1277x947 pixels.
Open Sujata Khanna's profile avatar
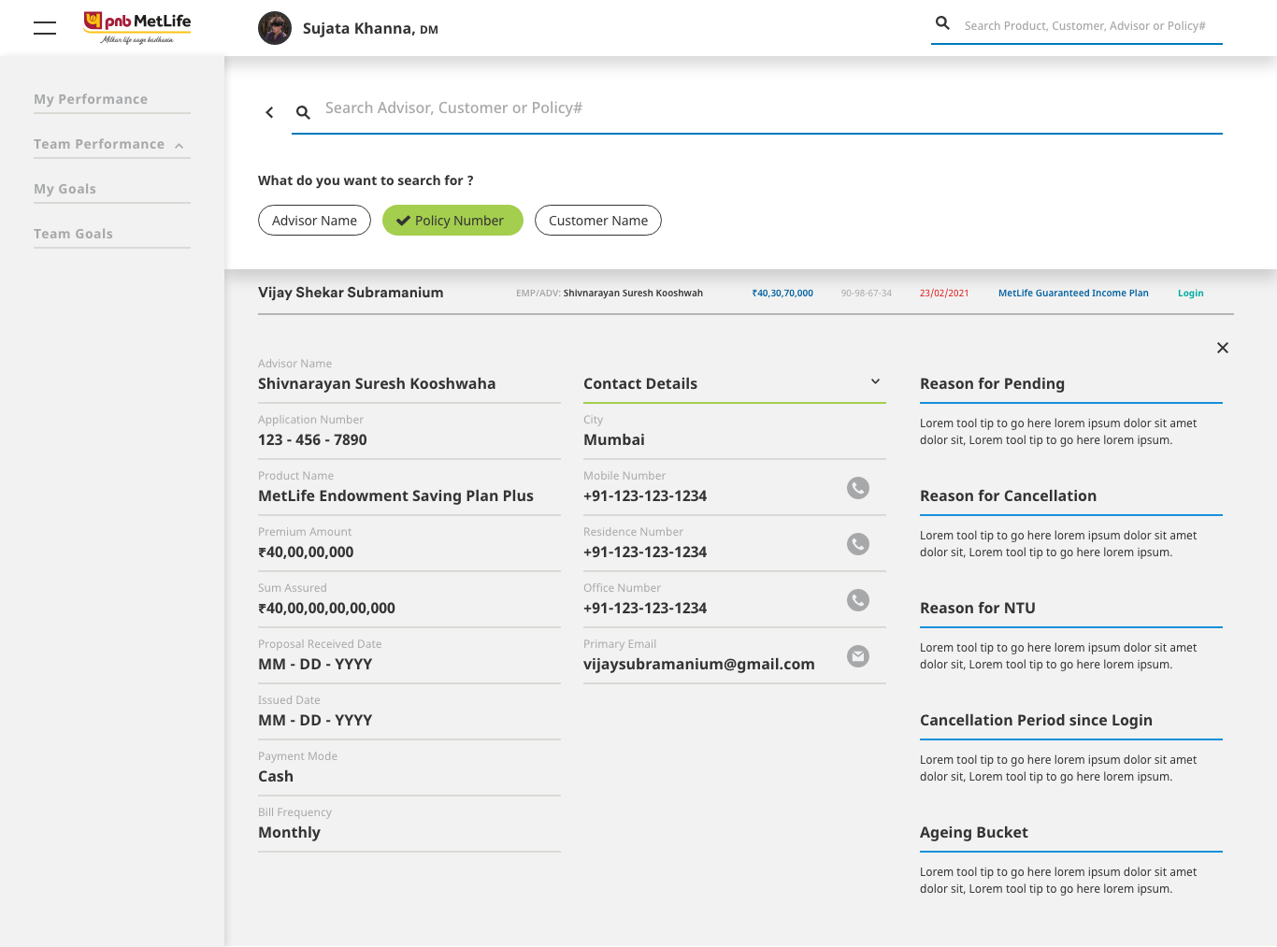(x=275, y=28)
